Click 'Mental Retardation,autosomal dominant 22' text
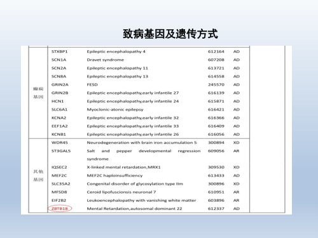 134,209
